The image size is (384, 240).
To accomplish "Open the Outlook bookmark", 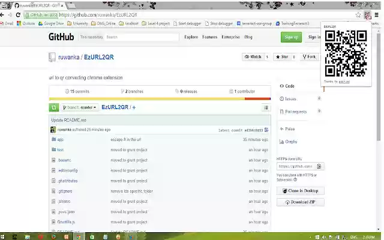I will coord(26,23).
